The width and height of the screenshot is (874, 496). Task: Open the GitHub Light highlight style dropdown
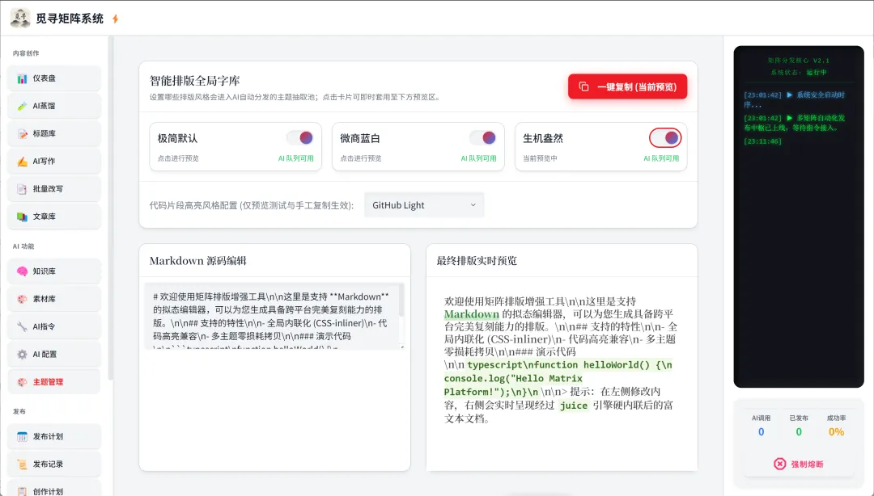(424, 205)
